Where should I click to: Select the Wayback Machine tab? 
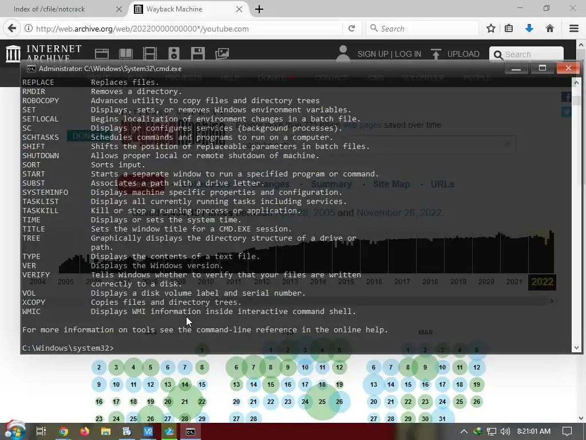point(174,9)
